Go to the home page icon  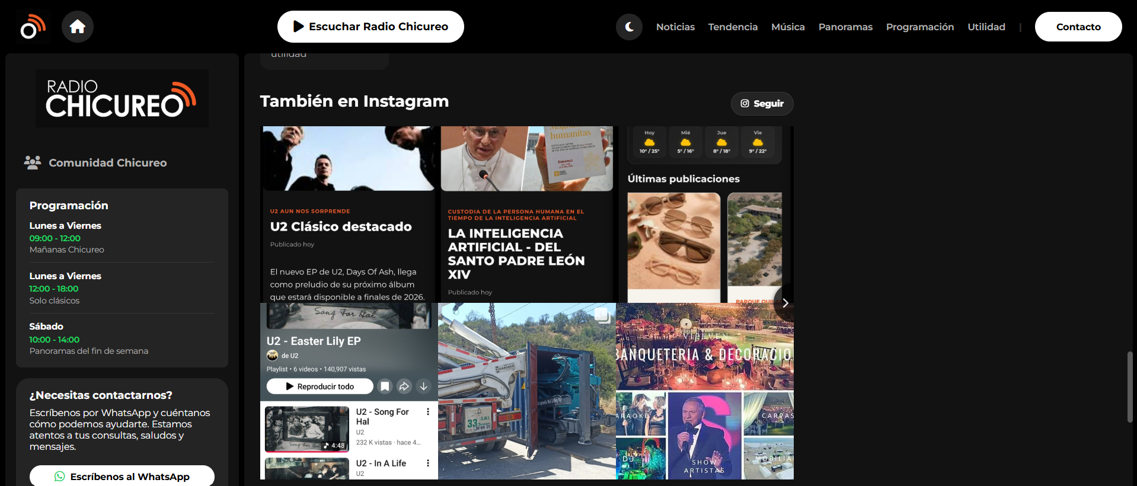point(78,27)
